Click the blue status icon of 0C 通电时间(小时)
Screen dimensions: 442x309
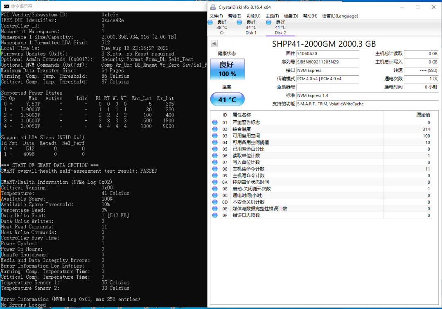[x=215, y=195]
